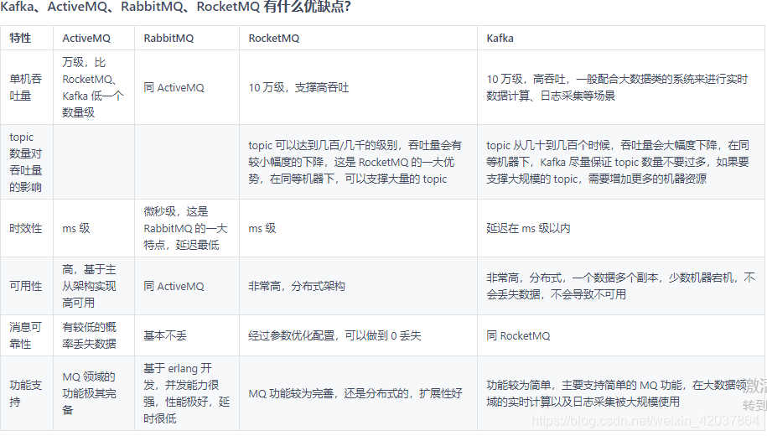The width and height of the screenshot is (767, 436).
Task: Select the 'ActiveMQ' column header
Action: (x=93, y=39)
